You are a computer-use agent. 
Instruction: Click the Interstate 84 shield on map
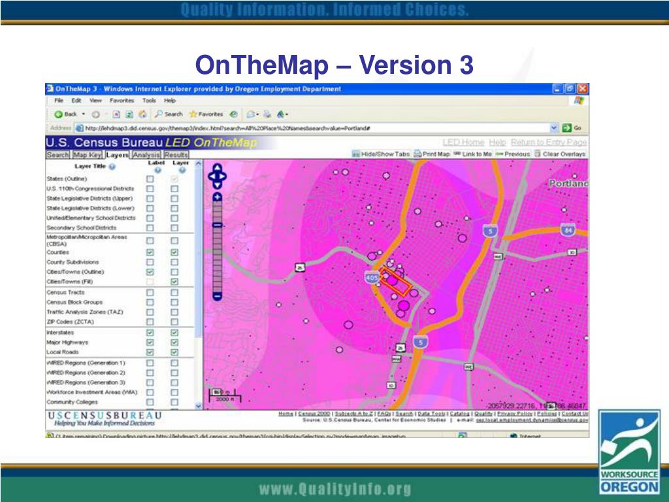tap(568, 229)
